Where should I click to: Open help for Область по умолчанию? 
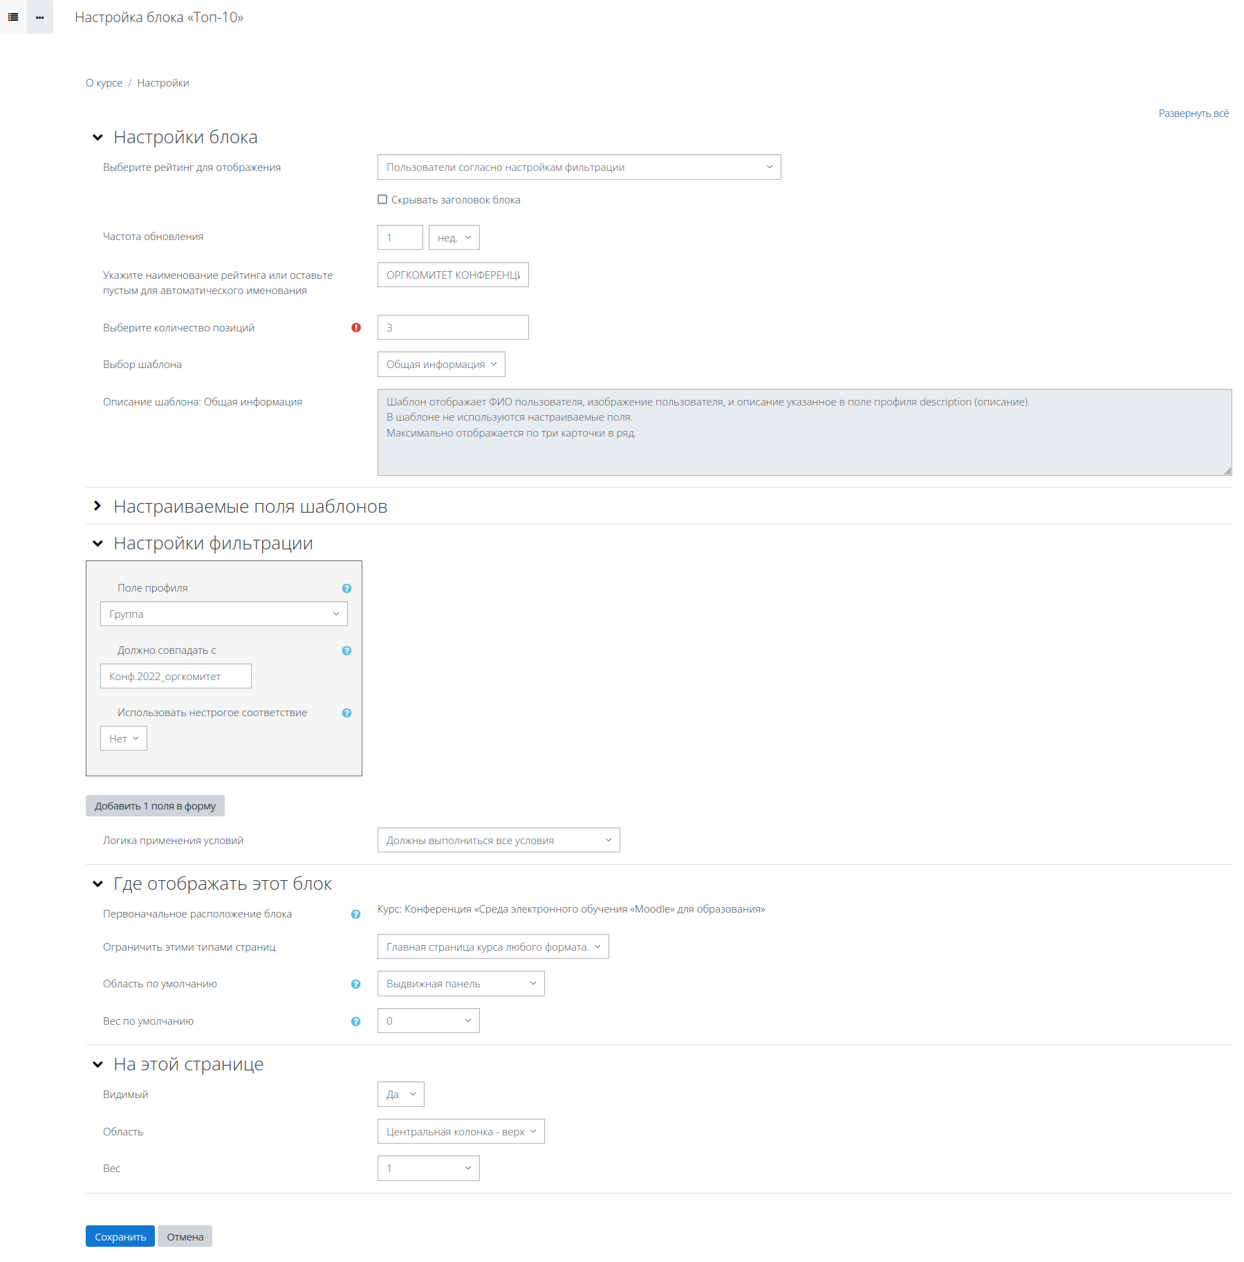(x=356, y=984)
